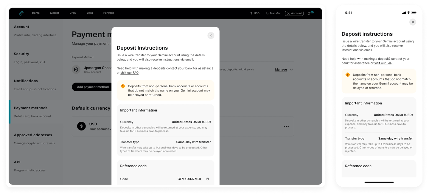Click Default currency heading on page

[91, 108]
